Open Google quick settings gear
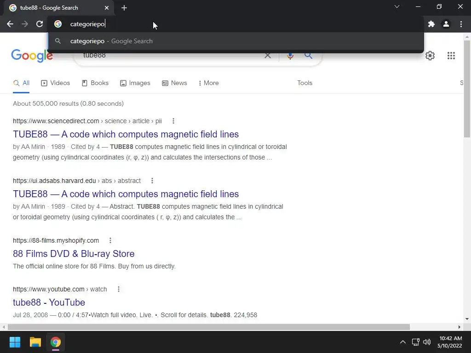The height and width of the screenshot is (353, 471). click(x=430, y=56)
